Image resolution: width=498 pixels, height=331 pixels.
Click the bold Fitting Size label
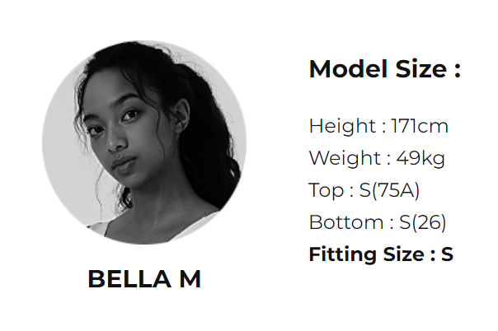(366, 254)
